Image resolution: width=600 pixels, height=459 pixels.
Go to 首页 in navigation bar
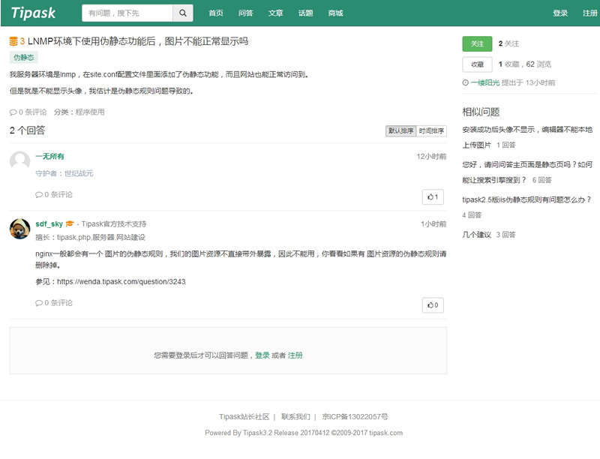pos(216,13)
